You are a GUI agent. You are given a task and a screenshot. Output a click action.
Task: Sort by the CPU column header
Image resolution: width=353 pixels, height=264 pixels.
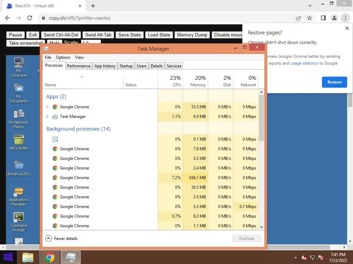pyautogui.click(x=170, y=81)
